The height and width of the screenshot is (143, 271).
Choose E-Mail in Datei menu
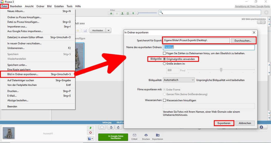point(38,96)
